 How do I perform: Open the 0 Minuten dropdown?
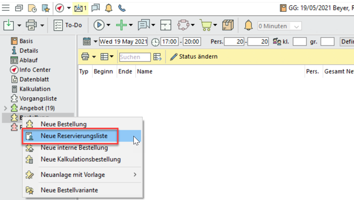tap(297, 26)
